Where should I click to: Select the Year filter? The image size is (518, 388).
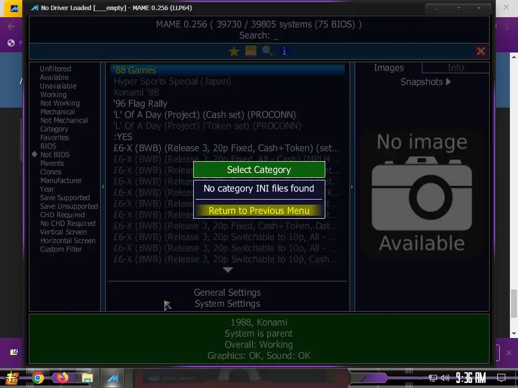(47, 189)
